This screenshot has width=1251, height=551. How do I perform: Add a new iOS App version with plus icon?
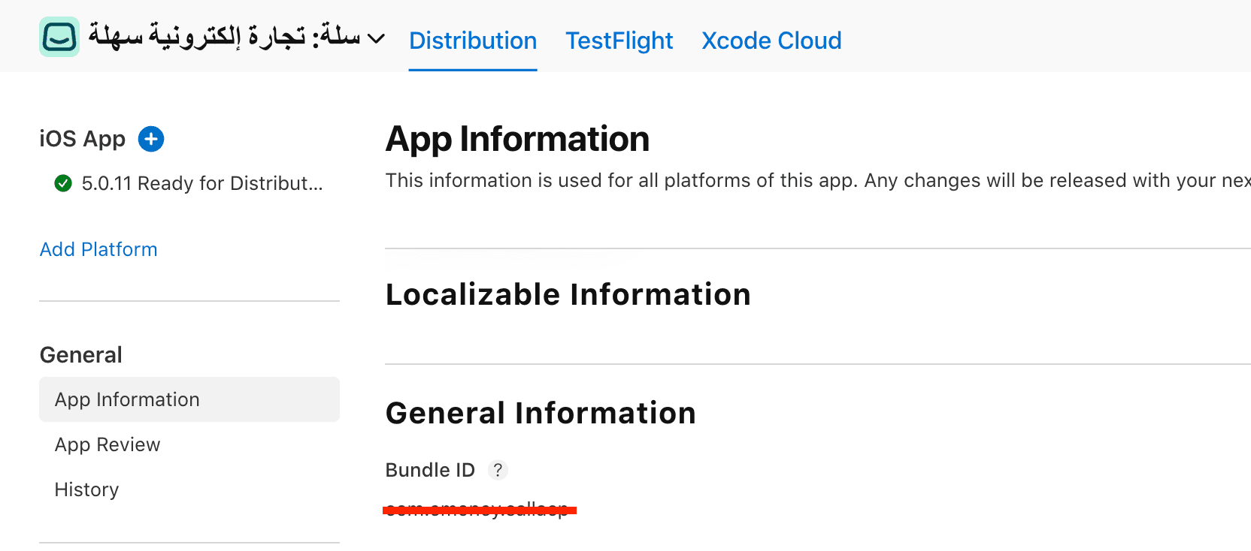(x=151, y=139)
